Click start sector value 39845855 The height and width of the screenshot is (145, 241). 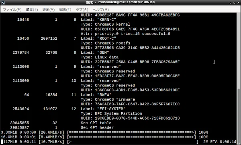coord(20,123)
